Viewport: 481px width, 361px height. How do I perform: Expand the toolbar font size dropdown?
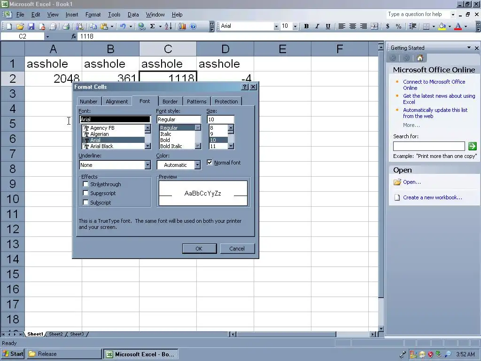tap(295, 26)
